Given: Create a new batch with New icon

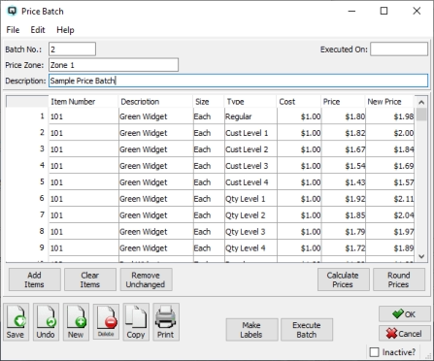Looking at the screenshot, I should tap(76, 322).
